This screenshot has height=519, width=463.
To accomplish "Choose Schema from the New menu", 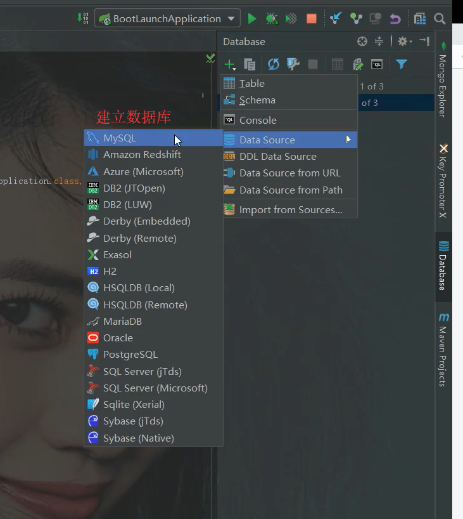I will point(289,100).
